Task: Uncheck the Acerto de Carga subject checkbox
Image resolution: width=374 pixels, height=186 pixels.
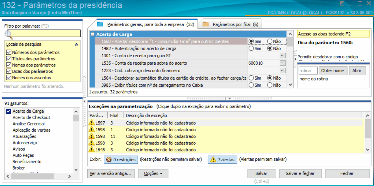Action: tap(8, 111)
